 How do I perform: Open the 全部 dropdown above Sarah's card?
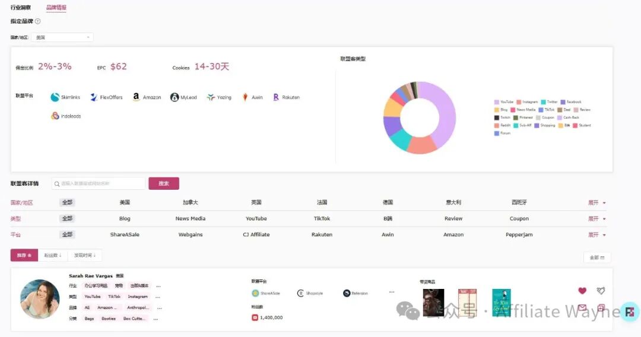597,257
